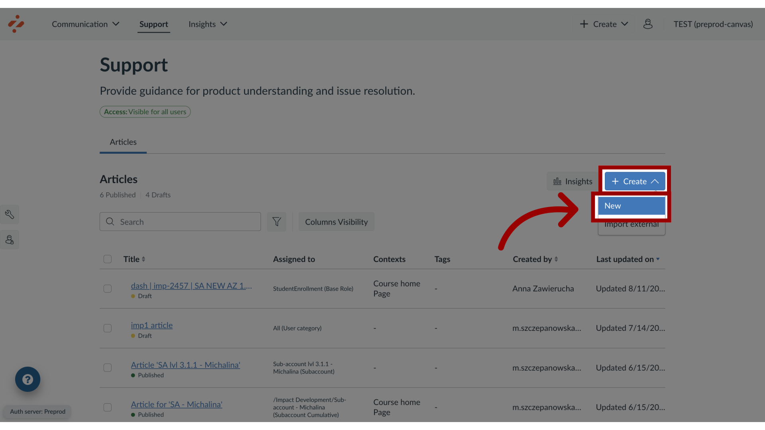This screenshot has width=765, height=430.
Task: Click the 6 Published count text
Action: pos(118,195)
